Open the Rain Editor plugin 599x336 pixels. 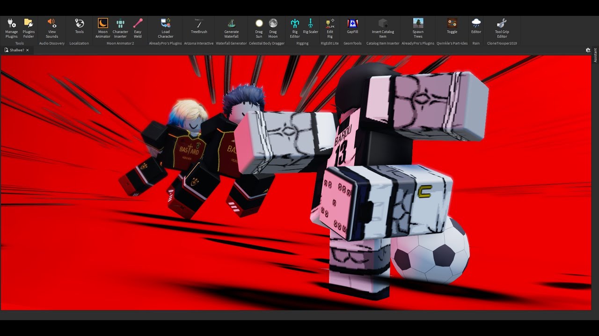(x=476, y=27)
